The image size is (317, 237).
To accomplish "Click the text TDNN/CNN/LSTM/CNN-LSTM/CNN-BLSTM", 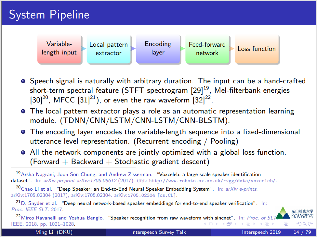I will click(x=144, y=121).
